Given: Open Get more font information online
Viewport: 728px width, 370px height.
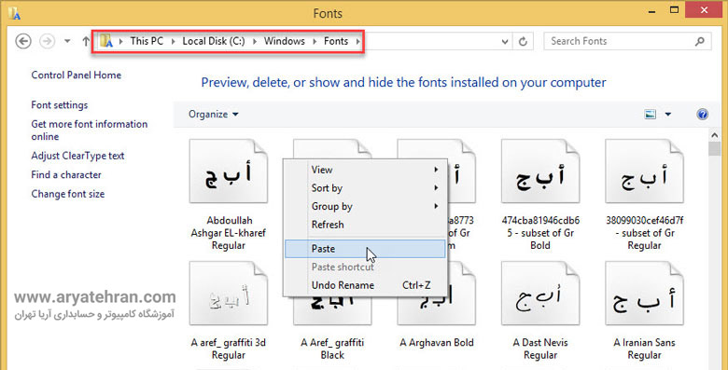Looking at the screenshot, I should pos(90,130).
